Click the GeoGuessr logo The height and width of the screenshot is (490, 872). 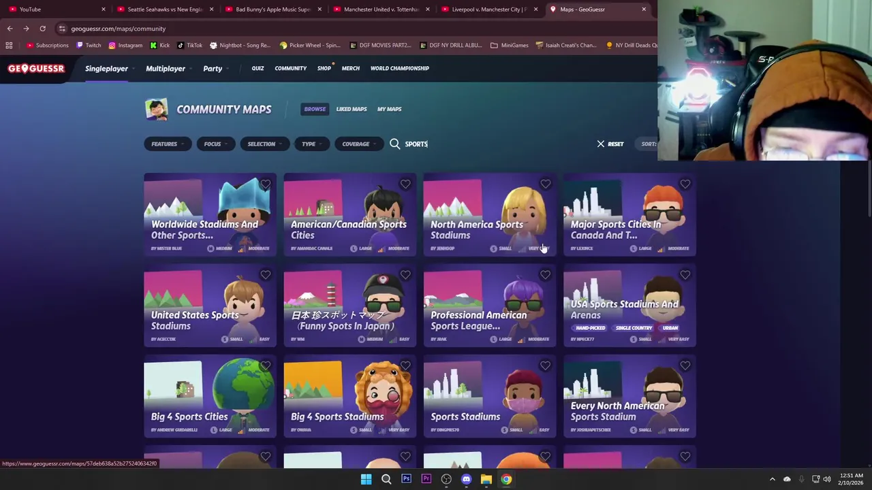coord(36,68)
